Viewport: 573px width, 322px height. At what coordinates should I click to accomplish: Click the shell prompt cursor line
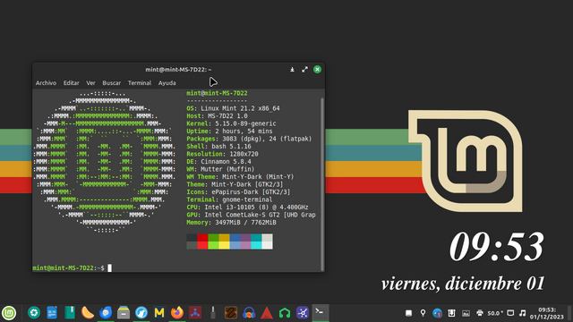coord(73,268)
